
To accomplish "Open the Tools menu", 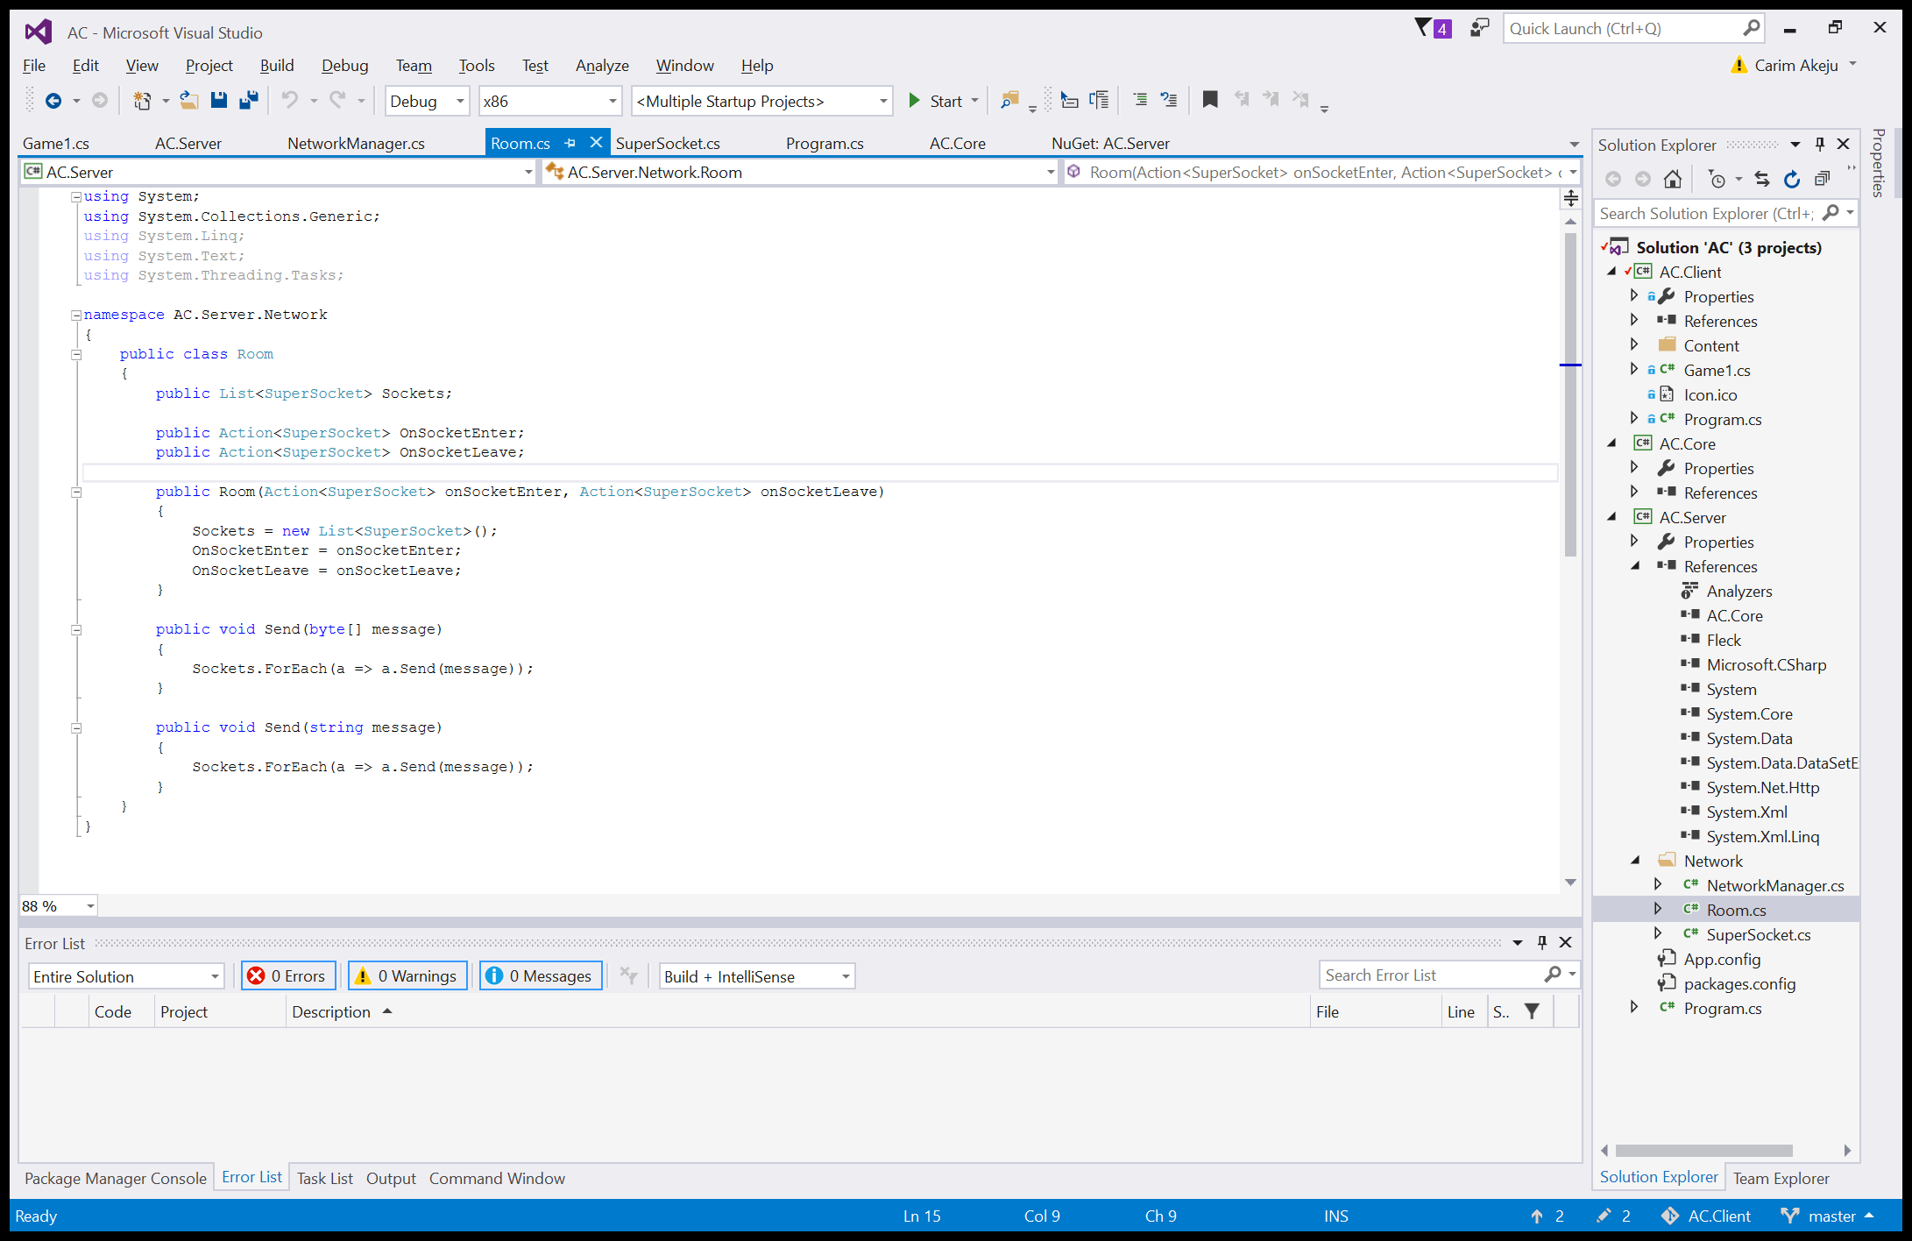I will pos(477,66).
